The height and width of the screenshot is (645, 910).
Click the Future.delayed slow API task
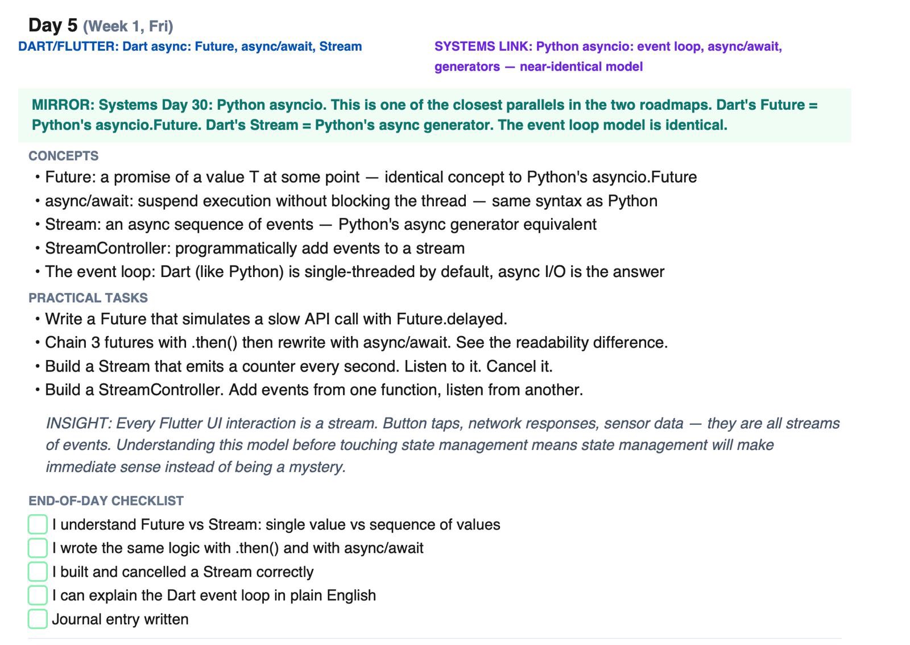(x=276, y=319)
